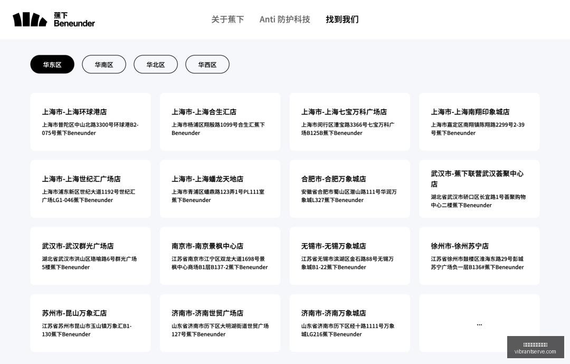
Task: Open the 南京市-南京景枫中心店 store card
Action: [x=220, y=256]
